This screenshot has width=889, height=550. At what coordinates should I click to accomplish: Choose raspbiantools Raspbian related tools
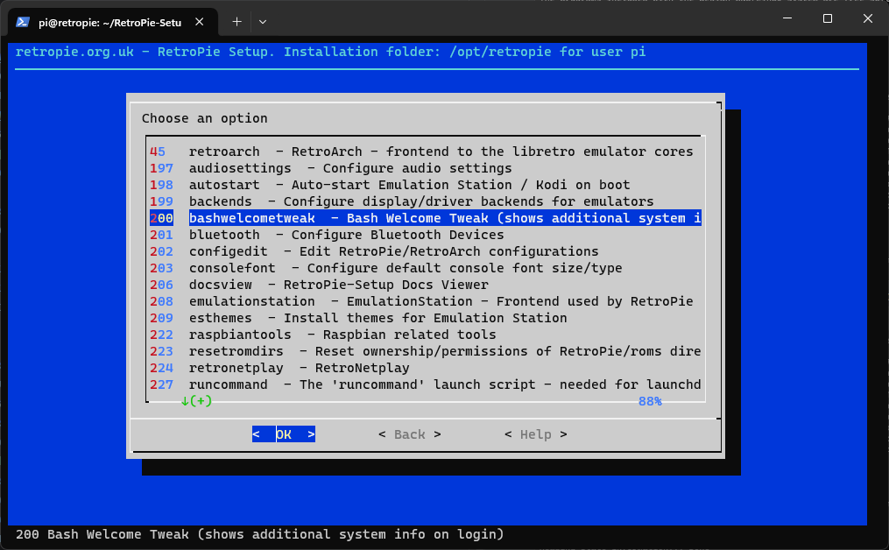tap(342, 335)
